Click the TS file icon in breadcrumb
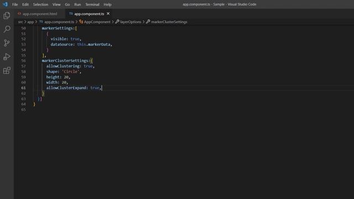The height and width of the screenshot is (199, 354). click(41, 22)
